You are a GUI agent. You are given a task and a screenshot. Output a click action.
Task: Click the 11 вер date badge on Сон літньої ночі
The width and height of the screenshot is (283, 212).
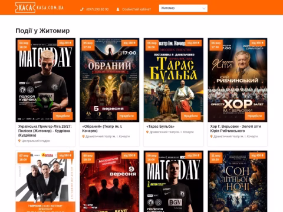(216, 158)
